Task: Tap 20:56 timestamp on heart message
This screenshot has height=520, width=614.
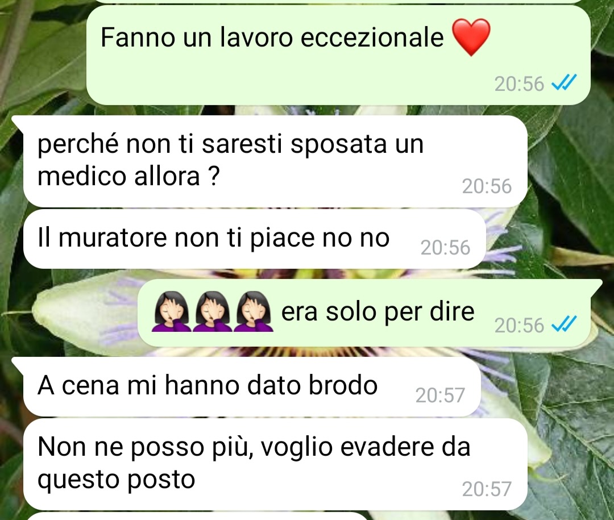Action: (519, 84)
